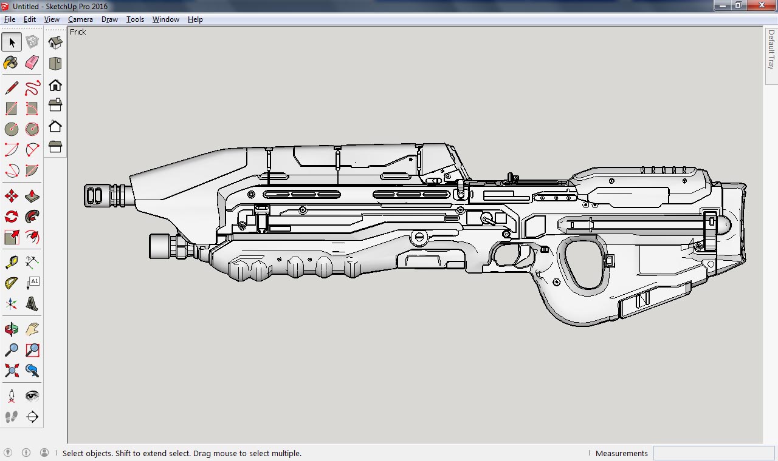
Task: Select the Rectangle tool
Action: coord(12,109)
